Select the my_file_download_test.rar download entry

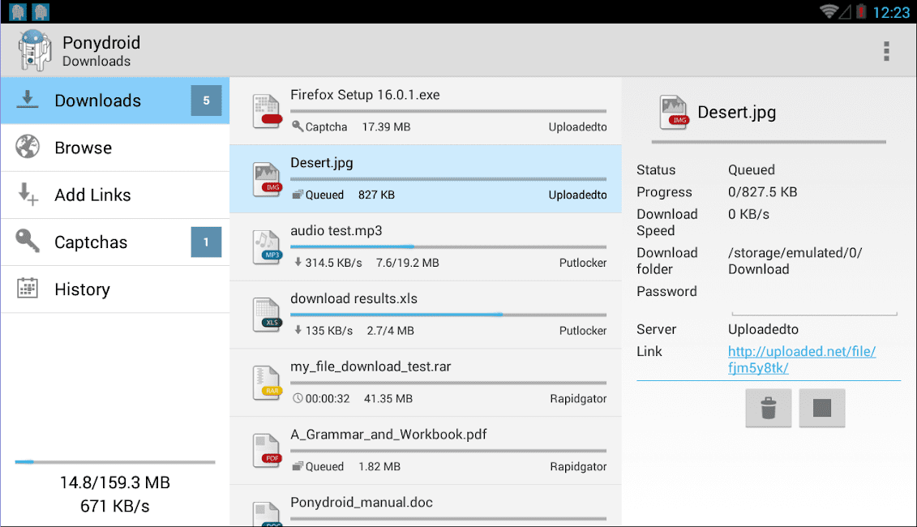tap(426, 383)
